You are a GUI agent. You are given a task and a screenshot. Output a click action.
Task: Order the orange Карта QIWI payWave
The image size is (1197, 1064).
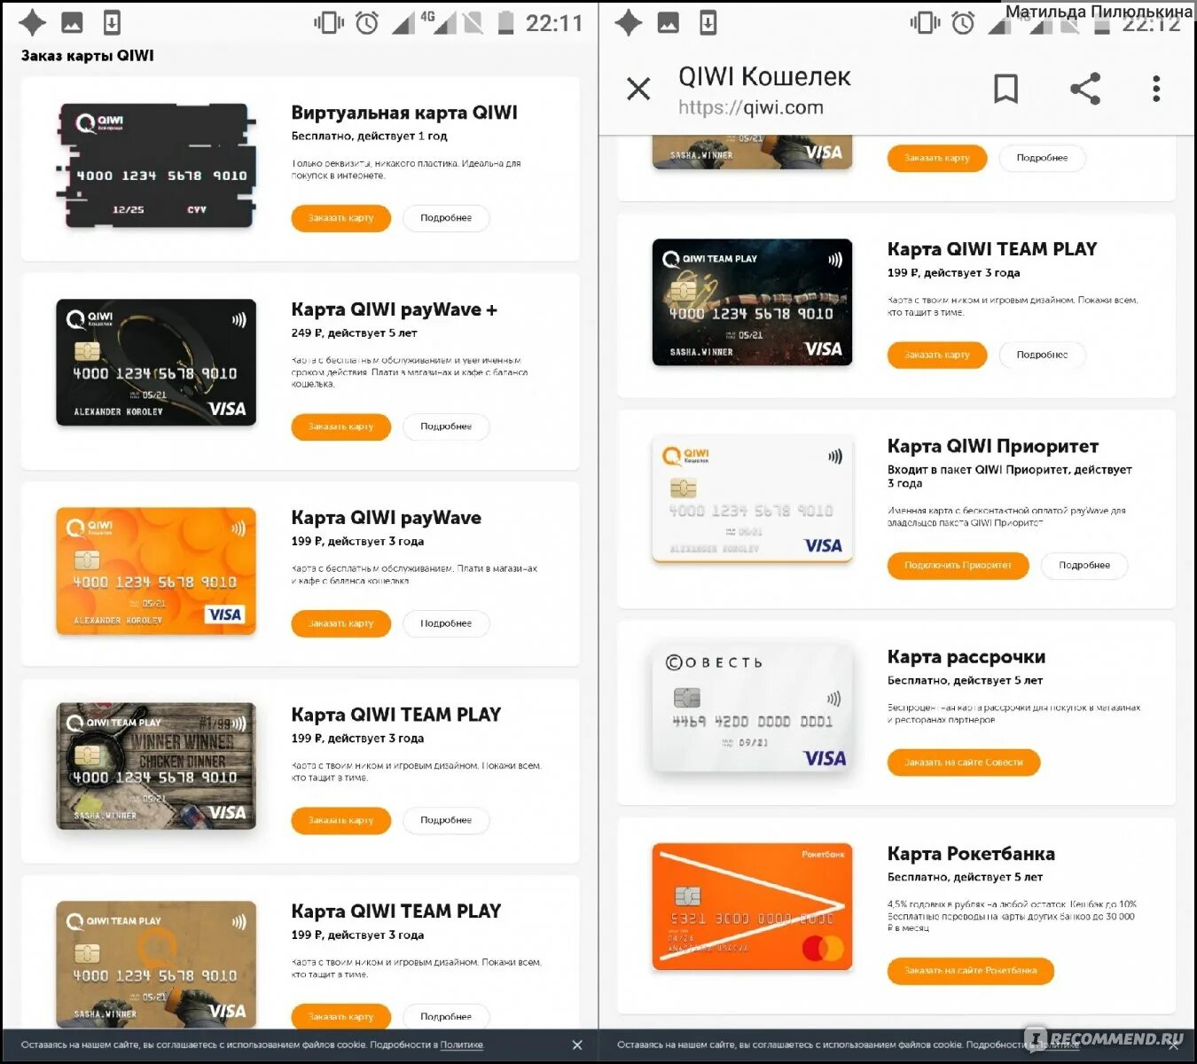[341, 623]
